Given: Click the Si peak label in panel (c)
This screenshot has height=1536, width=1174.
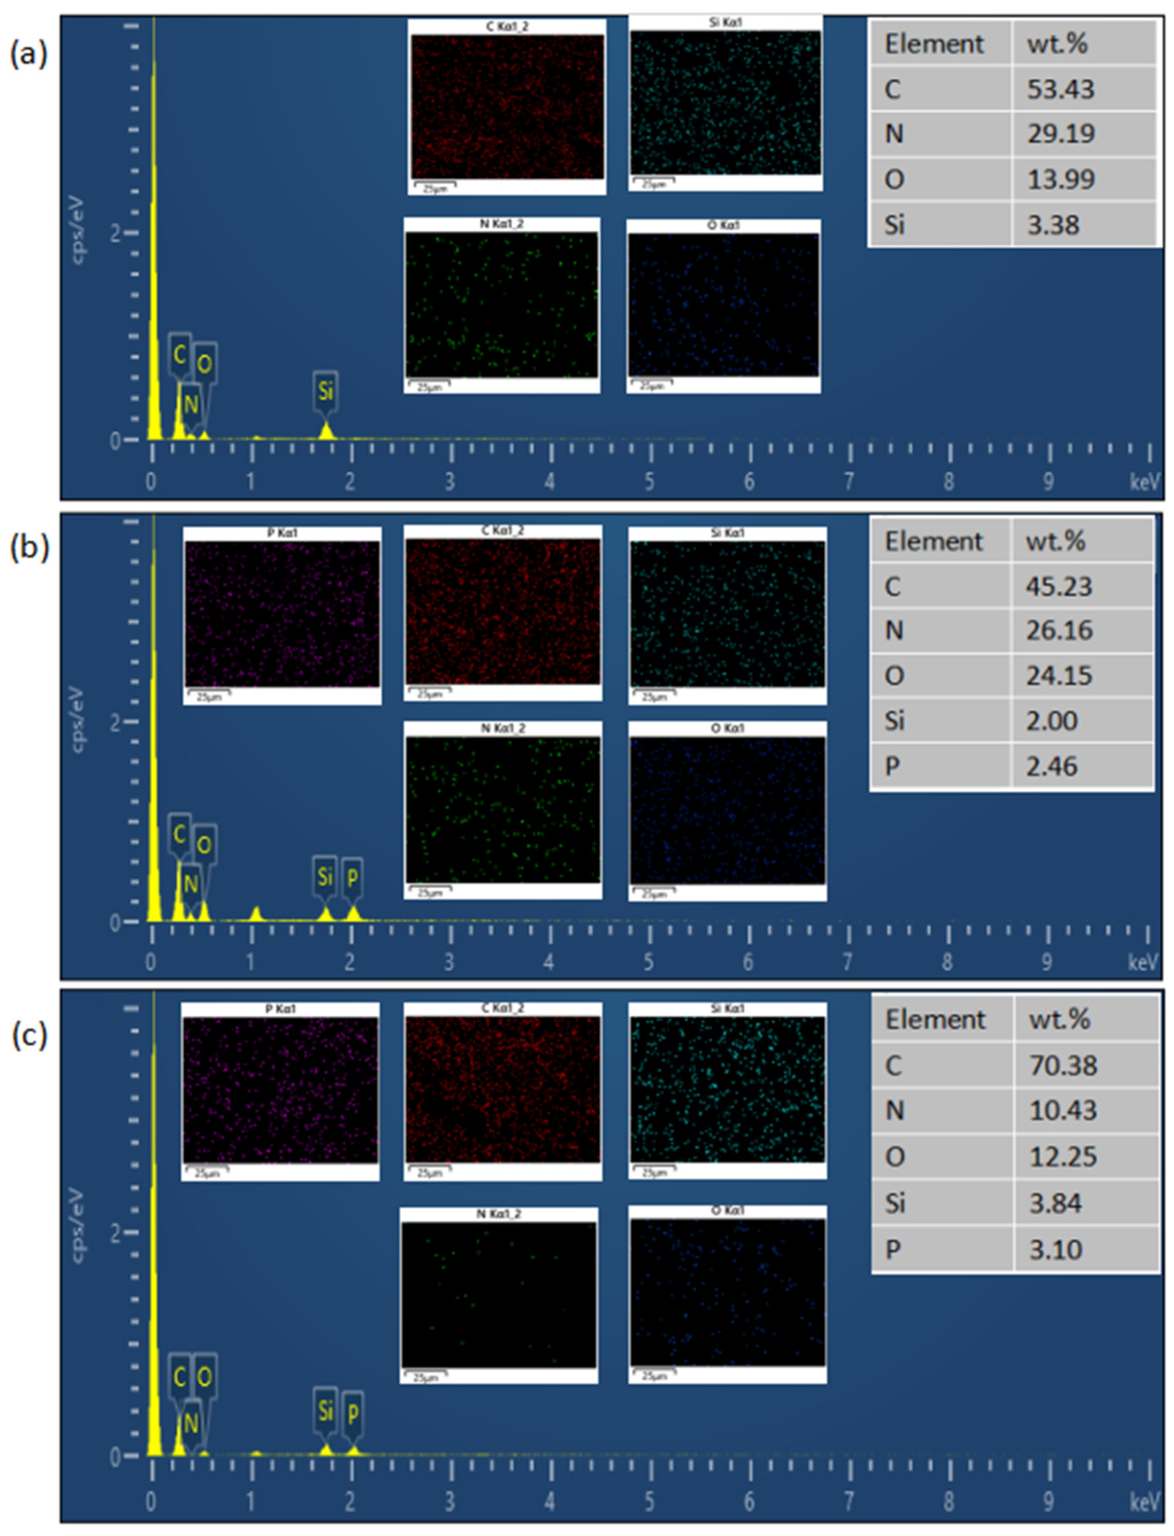Looking at the screenshot, I should click(326, 1410).
